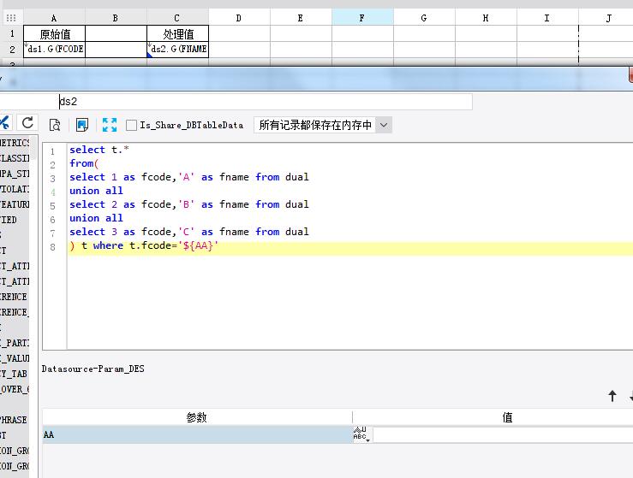Click the expand editor fullscreen icon
Screen dimensions: 633x478
pos(110,125)
